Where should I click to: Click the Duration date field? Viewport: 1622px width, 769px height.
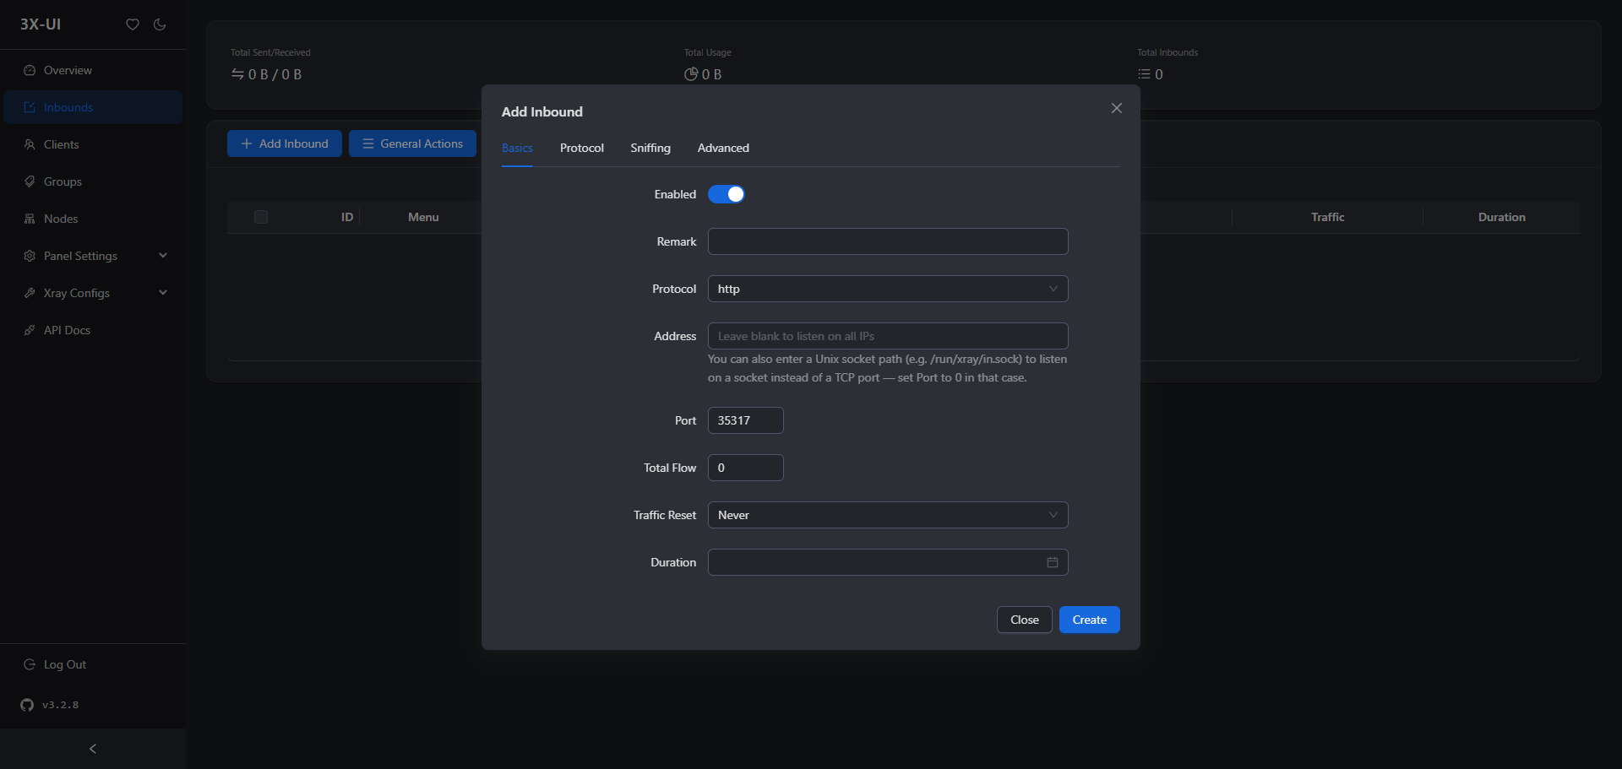[x=888, y=562]
